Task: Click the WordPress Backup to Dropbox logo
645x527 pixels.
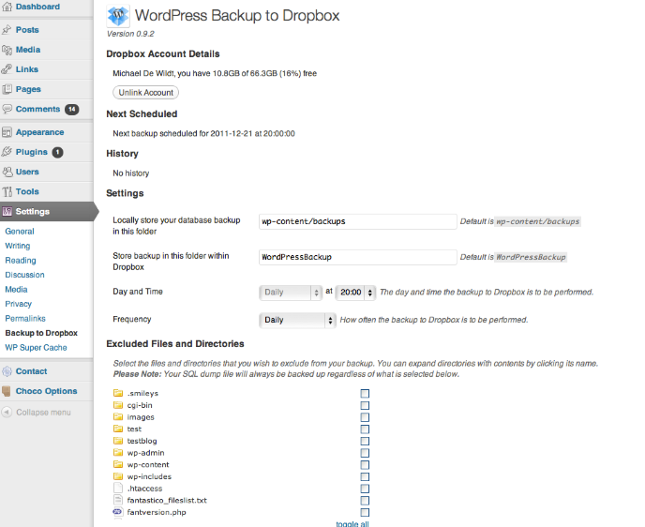Action: (x=118, y=16)
